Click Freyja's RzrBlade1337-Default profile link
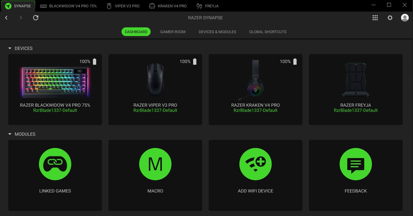413x216 pixels. 356,110
